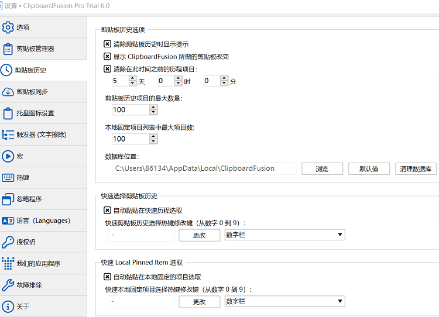The width and height of the screenshot is (439, 317).
Task: Click the 数据库位置 path field
Action: point(204,168)
